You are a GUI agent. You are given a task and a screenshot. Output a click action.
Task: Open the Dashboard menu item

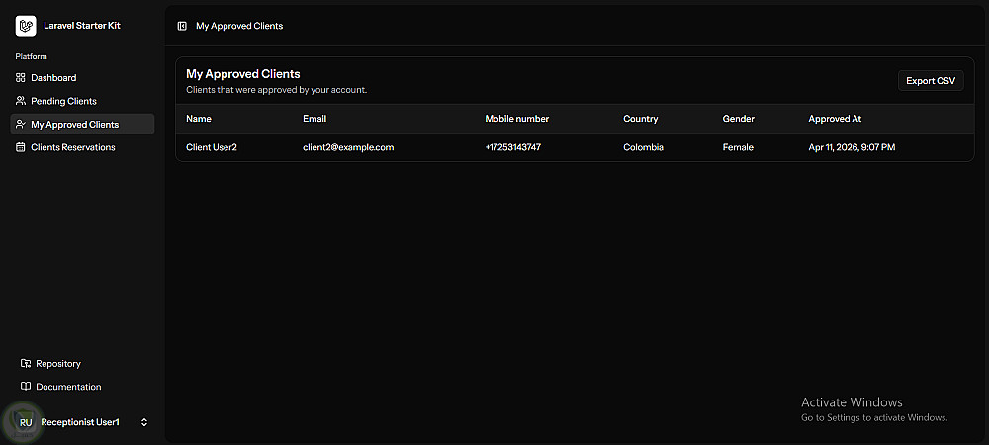tap(53, 77)
